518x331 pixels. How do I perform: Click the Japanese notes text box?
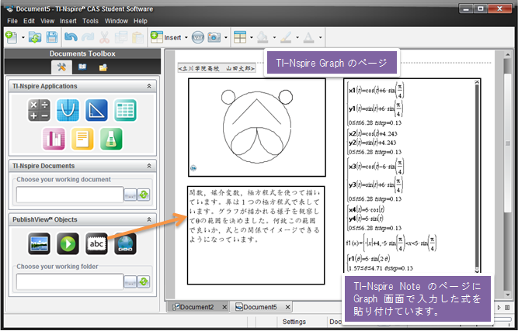pos(256,235)
